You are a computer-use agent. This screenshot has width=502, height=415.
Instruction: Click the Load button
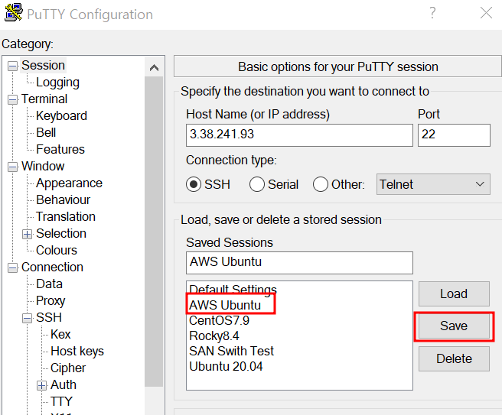point(454,293)
